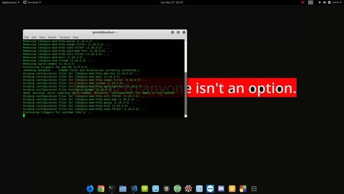Click the green terminal cursor line
Image resolution: width=344 pixels, height=194 pixels.
pyautogui.click(x=24, y=115)
